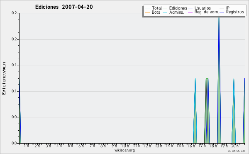Select the 'Ediciones' legend label
Image resolution: width=249 pixels, height=154 pixels.
coord(178,8)
